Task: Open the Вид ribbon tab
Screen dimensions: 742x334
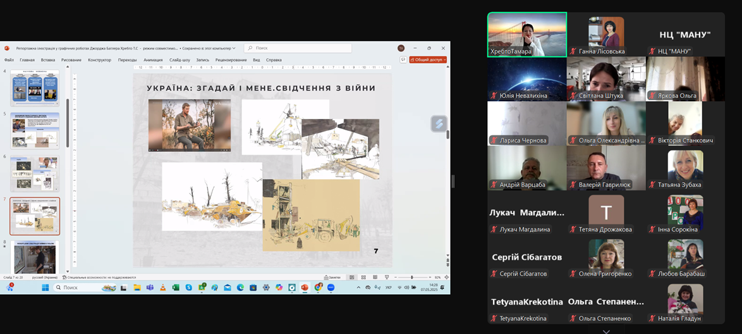Action: [x=257, y=60]
